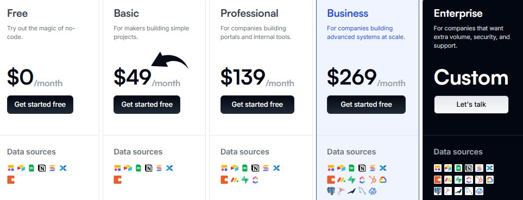Click Get started free under the $49 Basic plan
Viewport: 523px width, 200px height.
(x=147, y=105)
